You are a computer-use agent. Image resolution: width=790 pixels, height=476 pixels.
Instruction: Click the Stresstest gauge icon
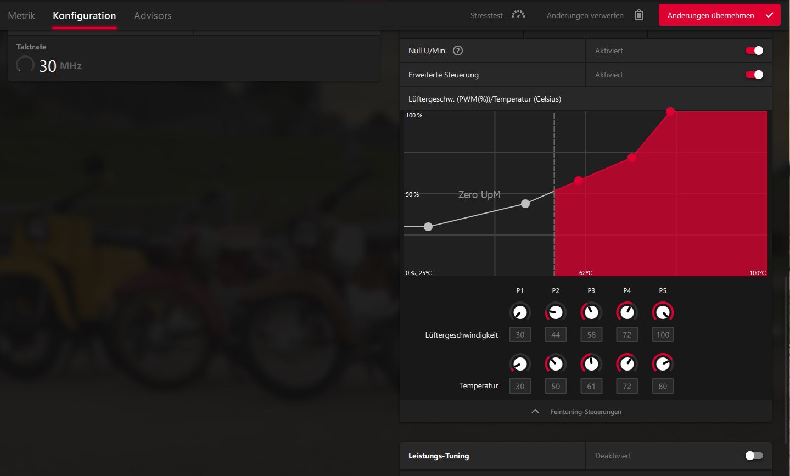tap(518, 15)
